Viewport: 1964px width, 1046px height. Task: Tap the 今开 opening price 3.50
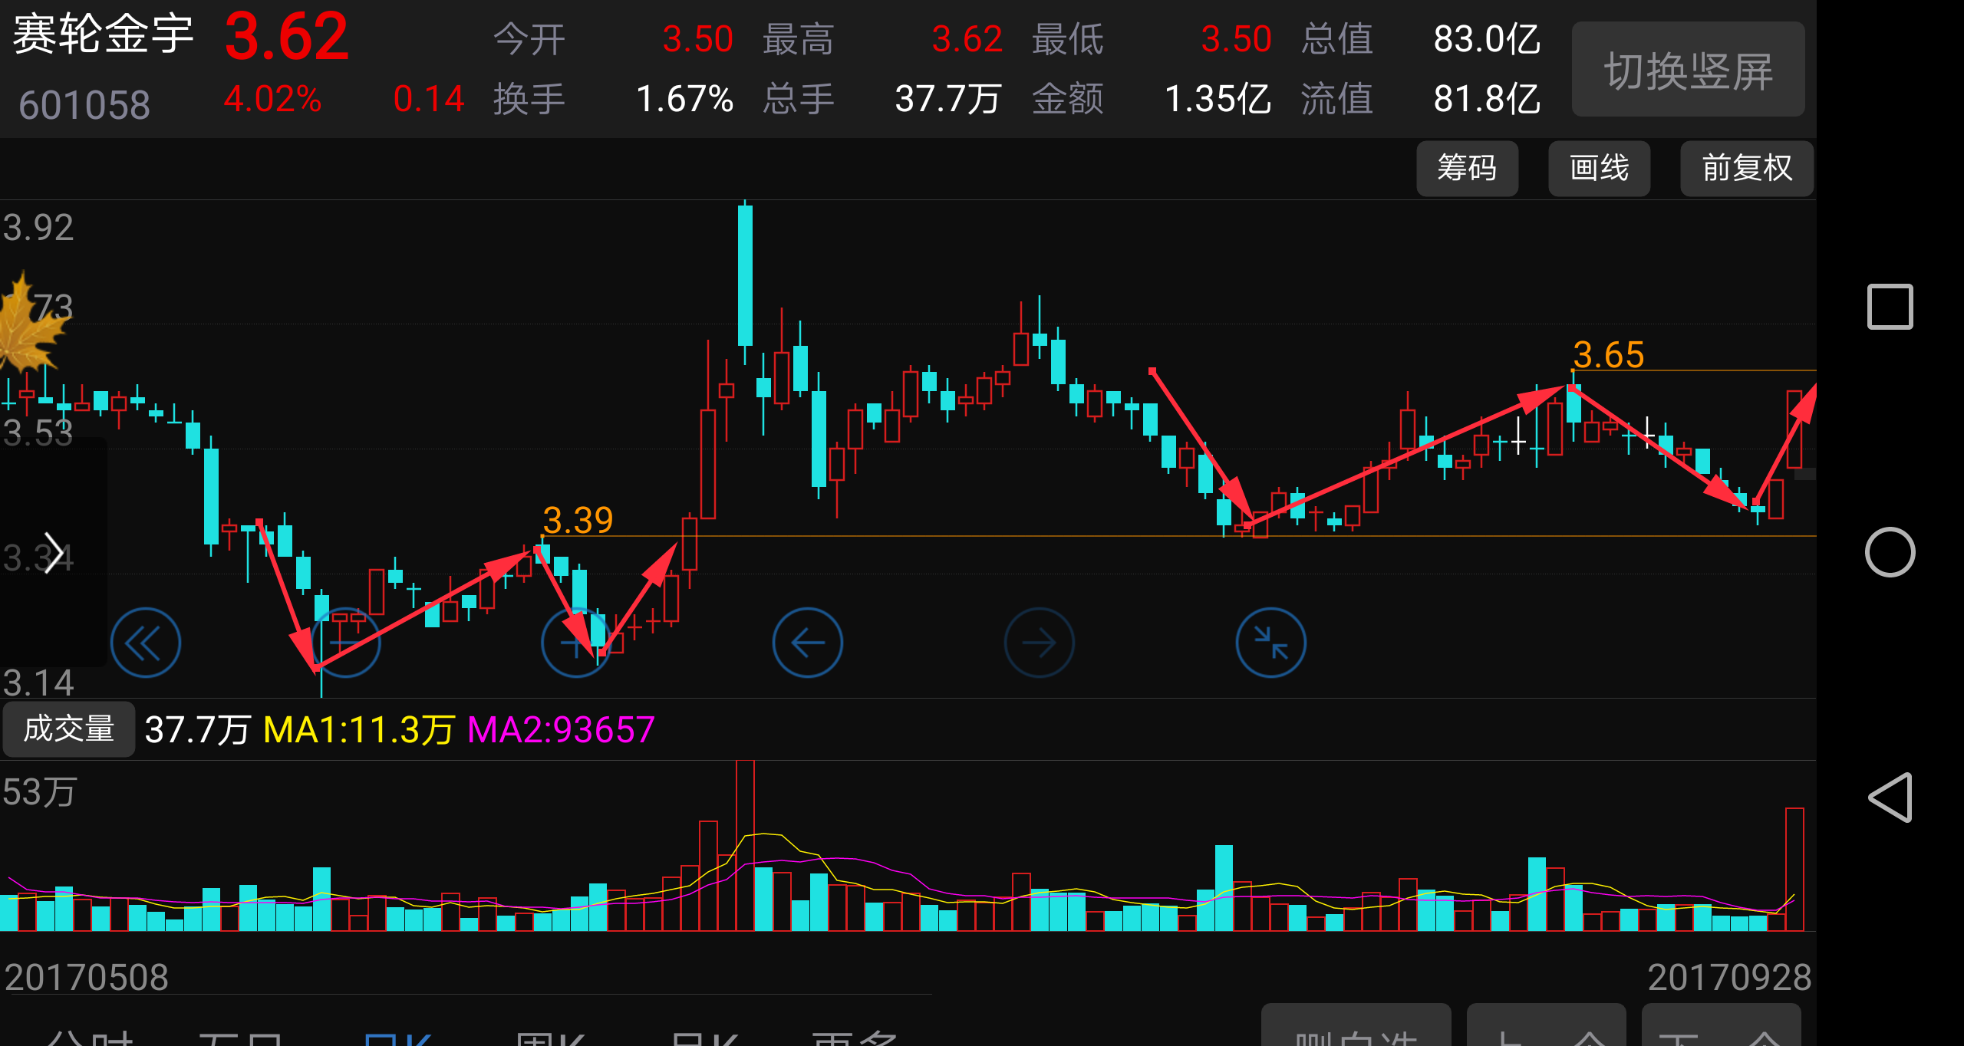(x=697, y=39)
